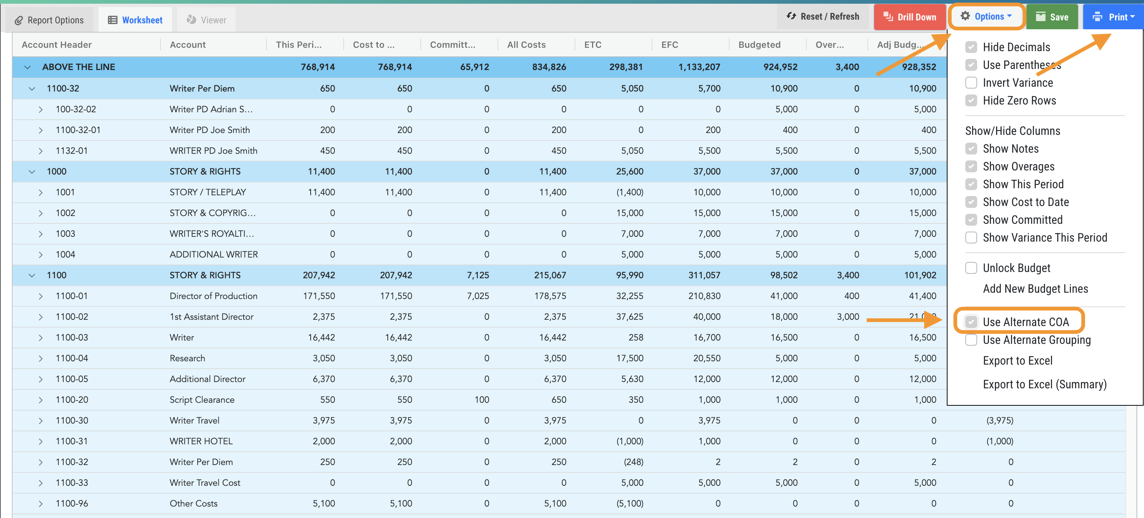The width and height of the screenshot is (1144, 518).
Task: Click the Options gear icon
Action: (965, 16)
